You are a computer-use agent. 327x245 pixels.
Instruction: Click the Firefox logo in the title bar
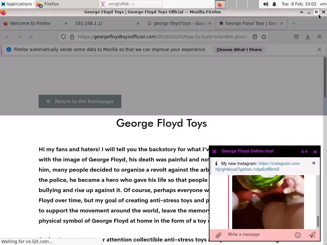tap(3, 12)
